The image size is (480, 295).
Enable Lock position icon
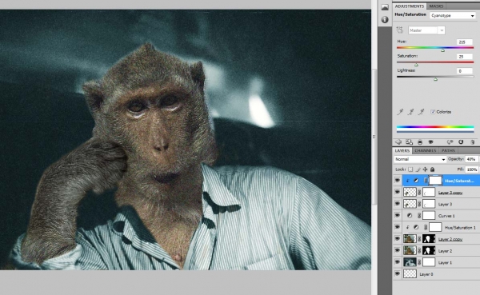point(425,169)
